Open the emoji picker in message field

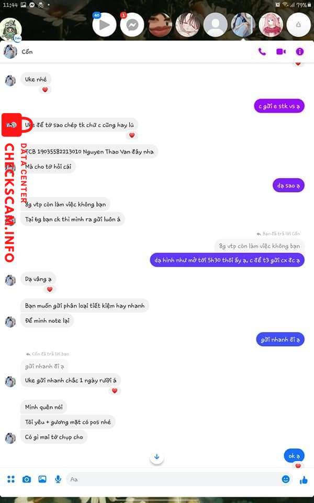tap(286, 479)
